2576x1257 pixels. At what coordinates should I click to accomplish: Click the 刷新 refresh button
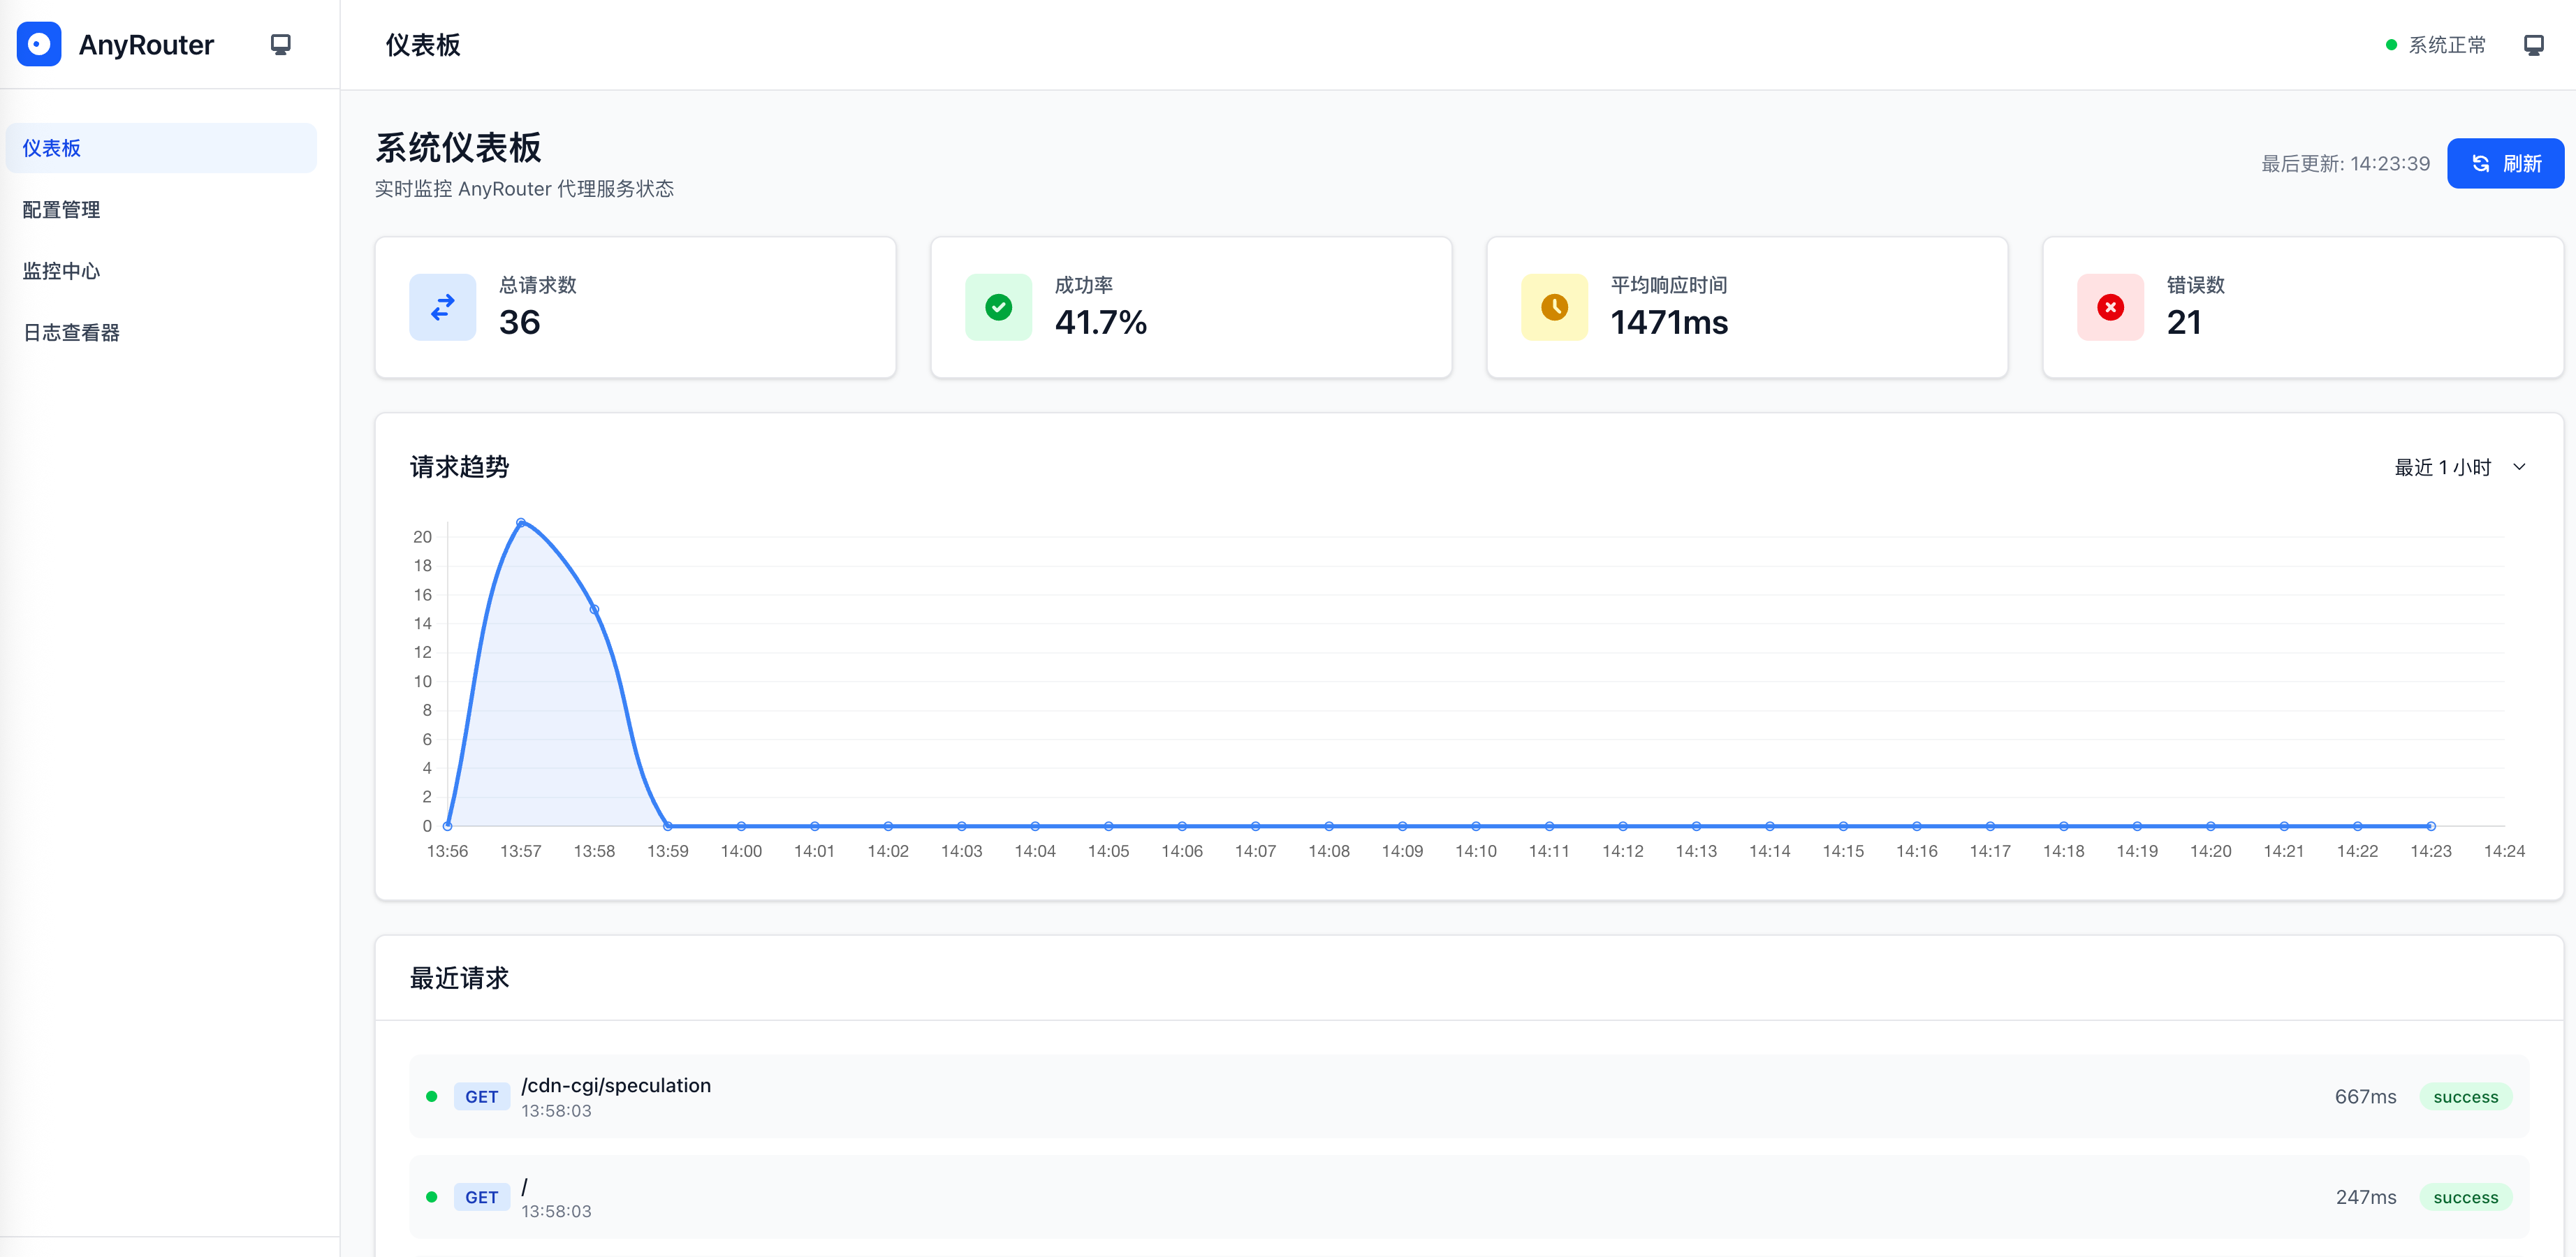(x=2505, y=163)
